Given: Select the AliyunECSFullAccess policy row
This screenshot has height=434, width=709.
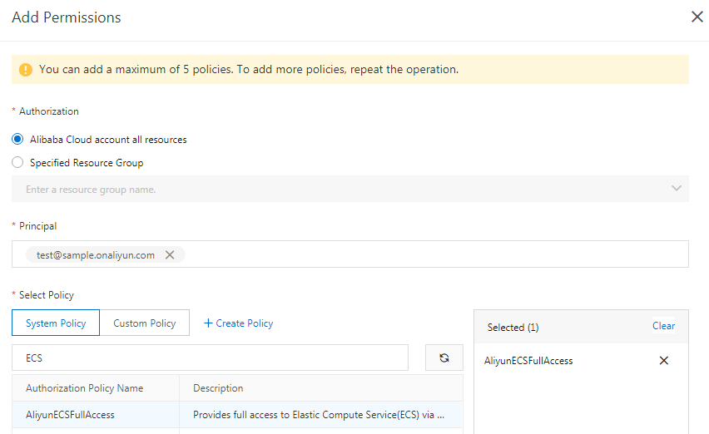Looking at the screenshot, I should click(x=237, y=415).
